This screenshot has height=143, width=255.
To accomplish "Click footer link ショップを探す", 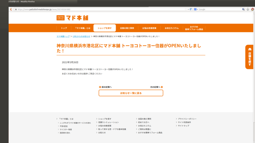I will (x=105, y=119).
